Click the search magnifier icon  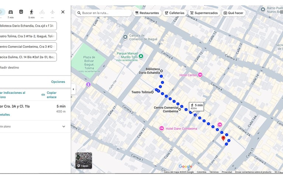79,13
